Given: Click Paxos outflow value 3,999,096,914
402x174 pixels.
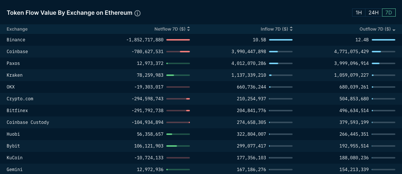Looking at the screenshot, I should pyautogui.click(x=351, y=63).
